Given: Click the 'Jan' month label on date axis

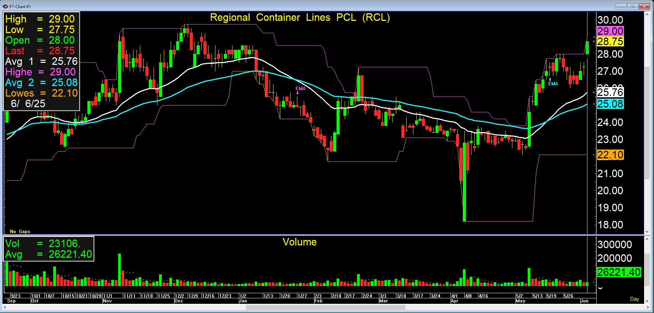Looking at the screenshot, I should 243,301.
